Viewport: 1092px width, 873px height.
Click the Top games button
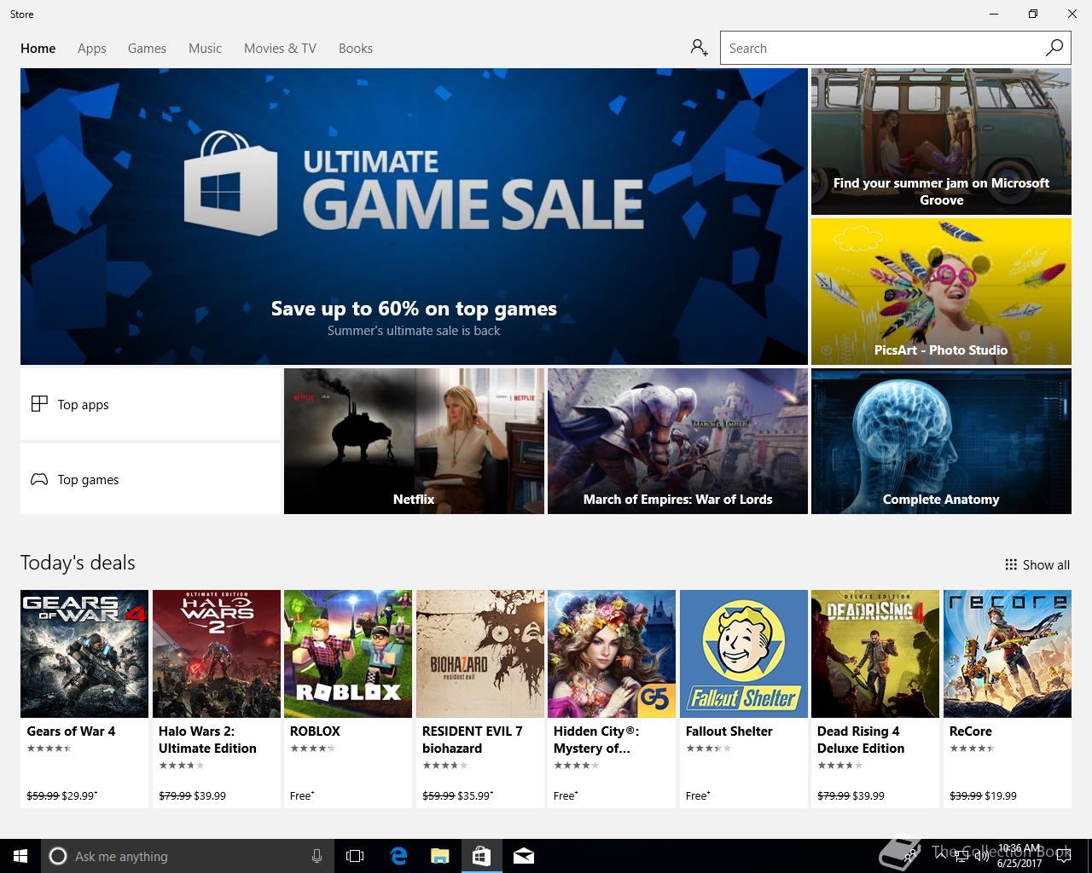(150, 479)
